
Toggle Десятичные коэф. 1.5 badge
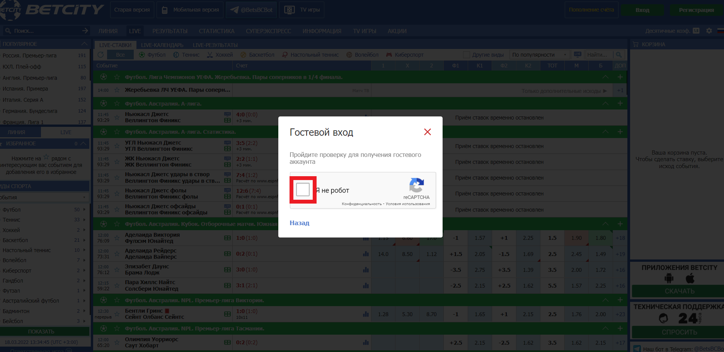click(x=696, y=31)
